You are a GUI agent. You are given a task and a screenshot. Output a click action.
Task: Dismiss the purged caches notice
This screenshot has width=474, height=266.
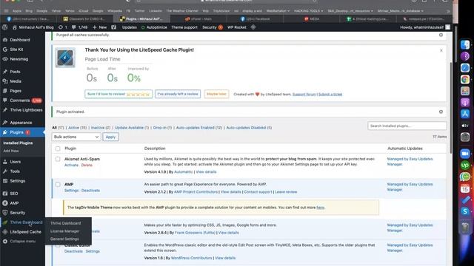[x=441, y=35]
